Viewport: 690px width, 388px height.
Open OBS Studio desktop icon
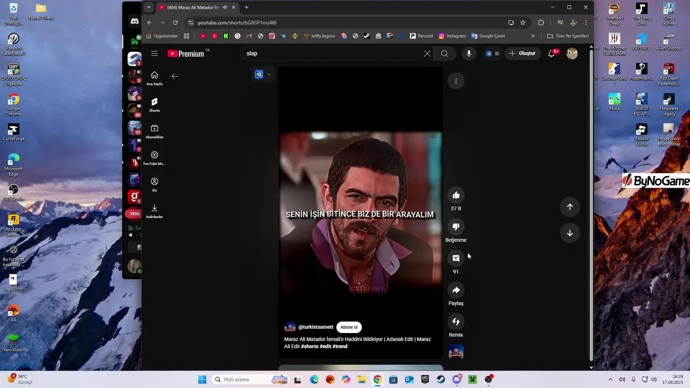pos(13,193)
